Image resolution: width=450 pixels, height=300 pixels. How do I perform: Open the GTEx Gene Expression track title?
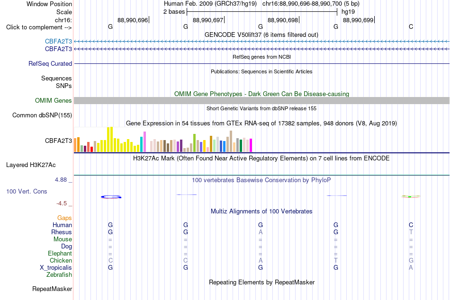(x=261, y=124)
